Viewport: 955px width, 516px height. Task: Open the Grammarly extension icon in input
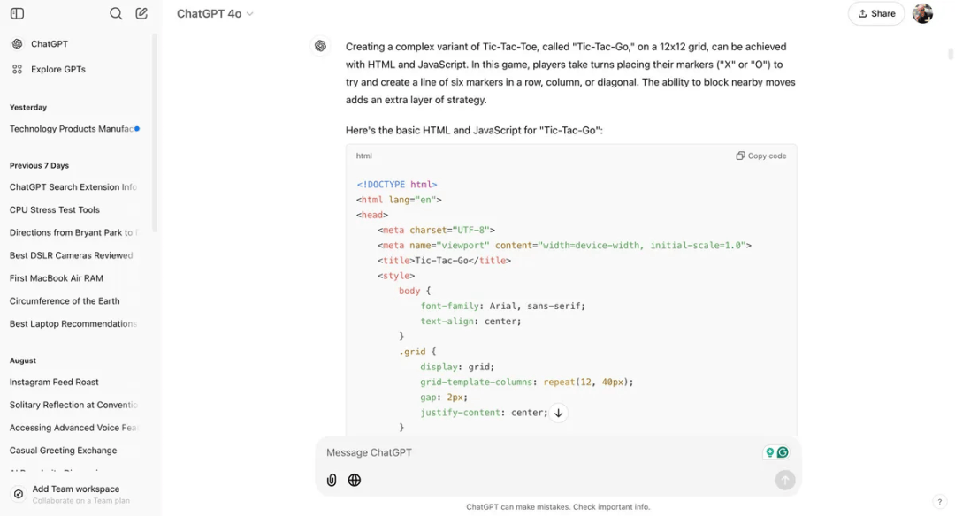pos(783,452)
